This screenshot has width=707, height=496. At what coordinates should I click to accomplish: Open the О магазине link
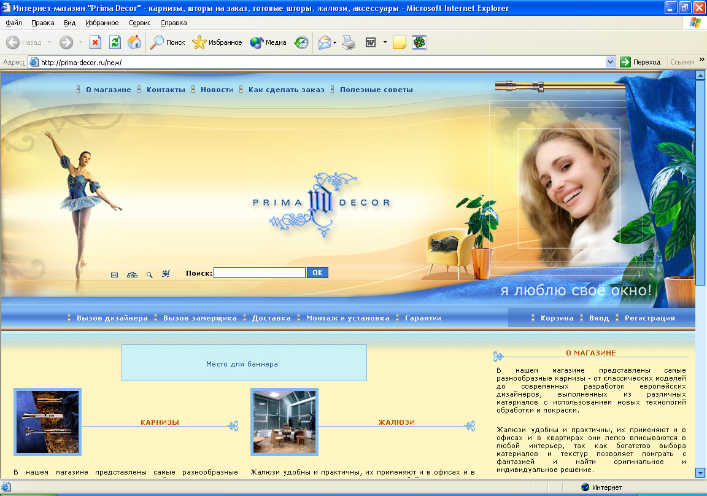[109, 90]
